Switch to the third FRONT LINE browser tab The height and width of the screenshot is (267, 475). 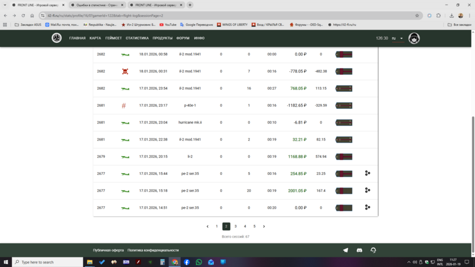click(x=156, y=5)
